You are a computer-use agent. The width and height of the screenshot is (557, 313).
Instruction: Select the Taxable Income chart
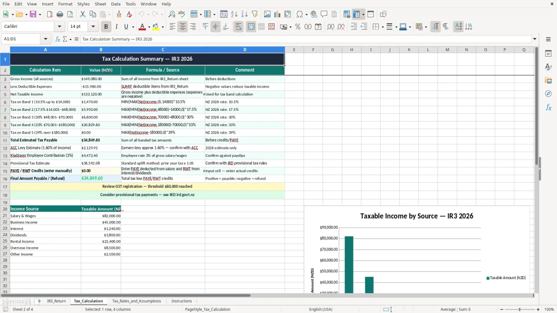[417, 249]
